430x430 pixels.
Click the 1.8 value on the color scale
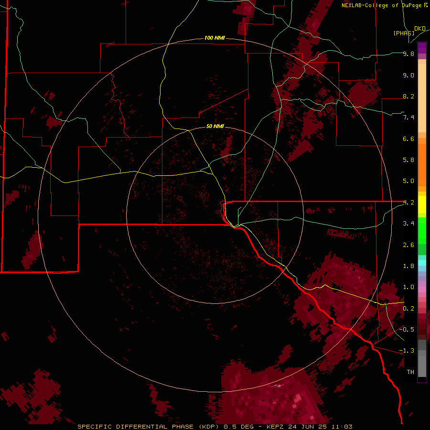click(x=408, y=266)
